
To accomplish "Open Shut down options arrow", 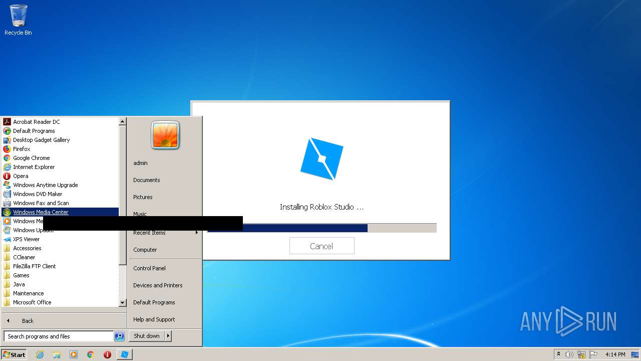I will click(168, 336).
